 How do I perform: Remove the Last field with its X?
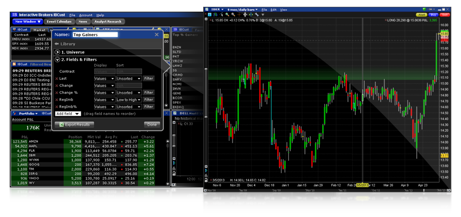(x=56, y=78)
